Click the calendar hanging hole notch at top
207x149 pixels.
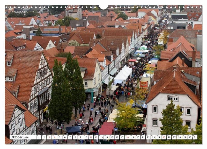click(103, 7)
